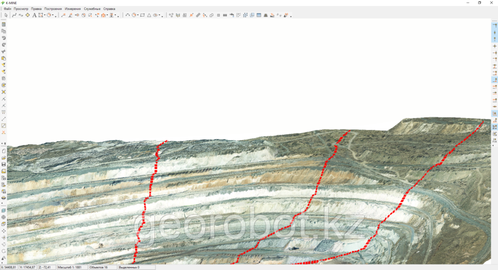498x270 pixels.
Task: Select the arrow pointer selection tool
Action: [5, 15]
